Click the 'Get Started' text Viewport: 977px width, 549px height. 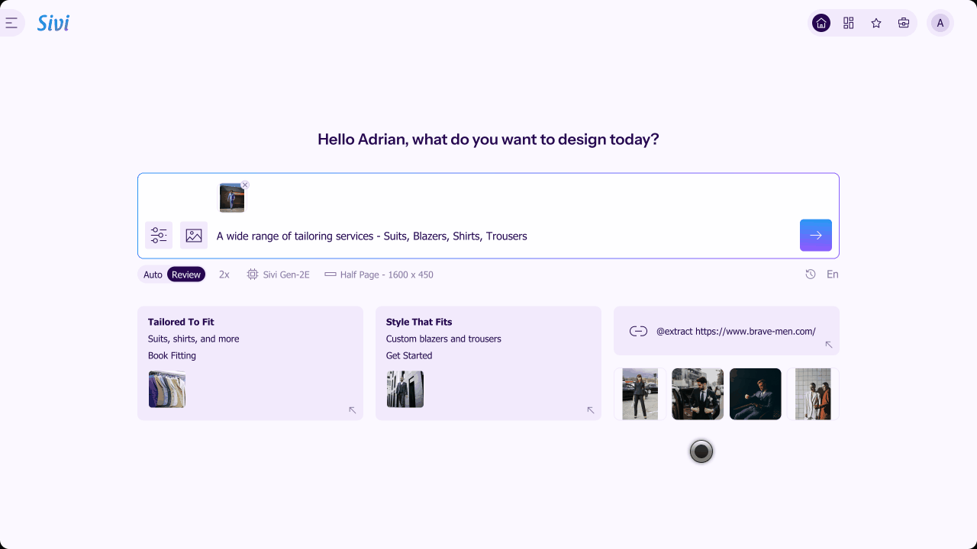409,355
